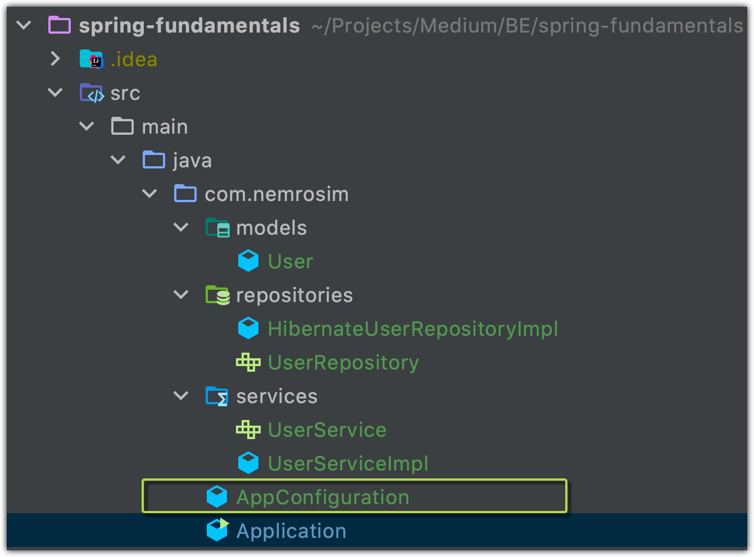This screenshot has width=754, height=557.
Task: Select the UserService interface label
Action: coord(327,430)
